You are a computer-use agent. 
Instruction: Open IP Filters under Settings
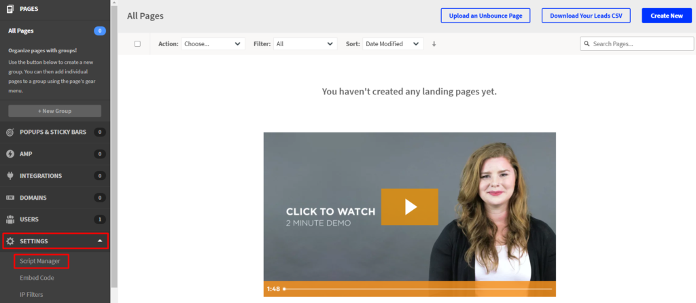point(31,295)
